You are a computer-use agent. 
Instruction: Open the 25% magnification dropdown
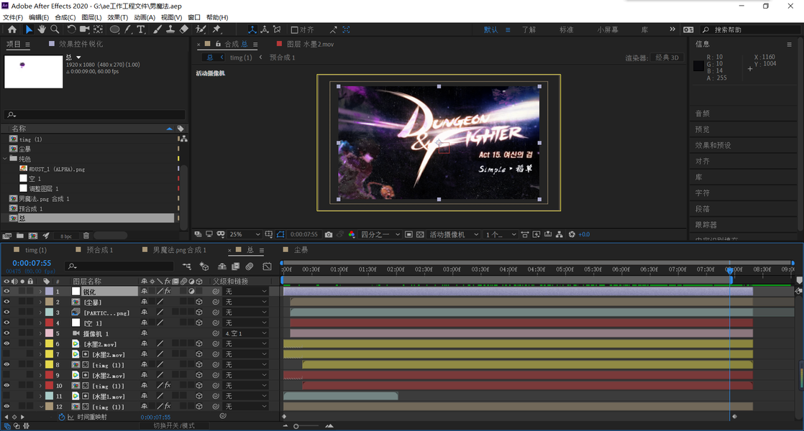tap(245, 234)
